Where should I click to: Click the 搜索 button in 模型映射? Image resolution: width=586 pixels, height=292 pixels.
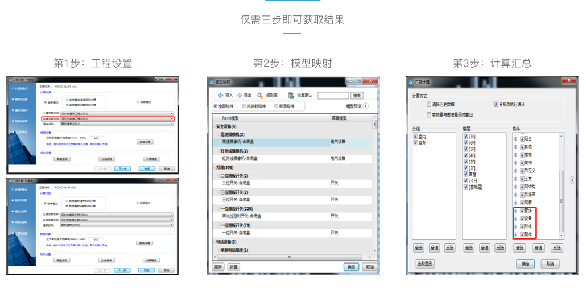(x=357, y=96)
